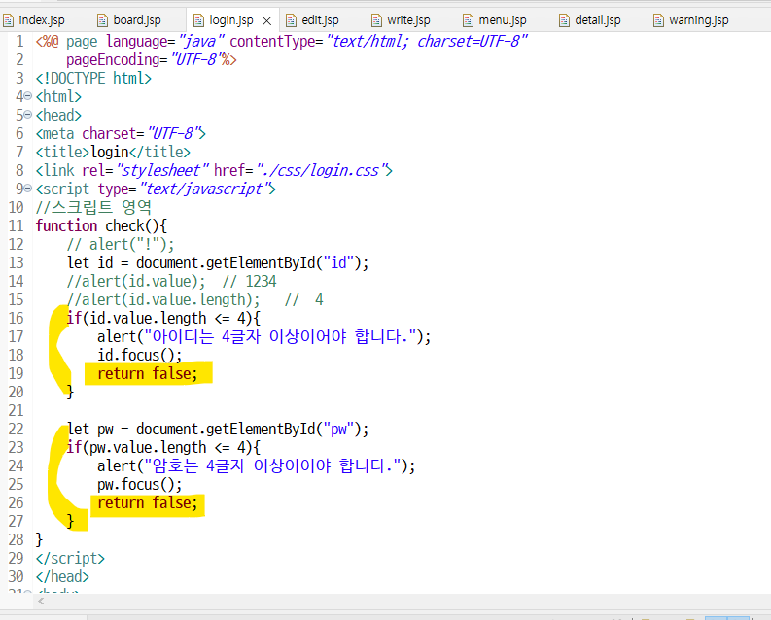The height and width of the screenshot is (620, 771).
Task: Click the detail.jsp file icon
Action: tap(564, 20)
